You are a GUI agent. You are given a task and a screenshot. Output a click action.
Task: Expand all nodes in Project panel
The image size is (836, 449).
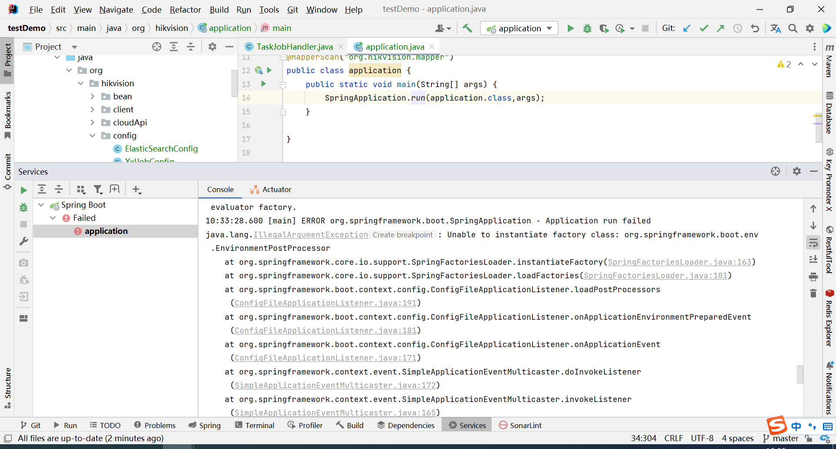coord(174,47)
